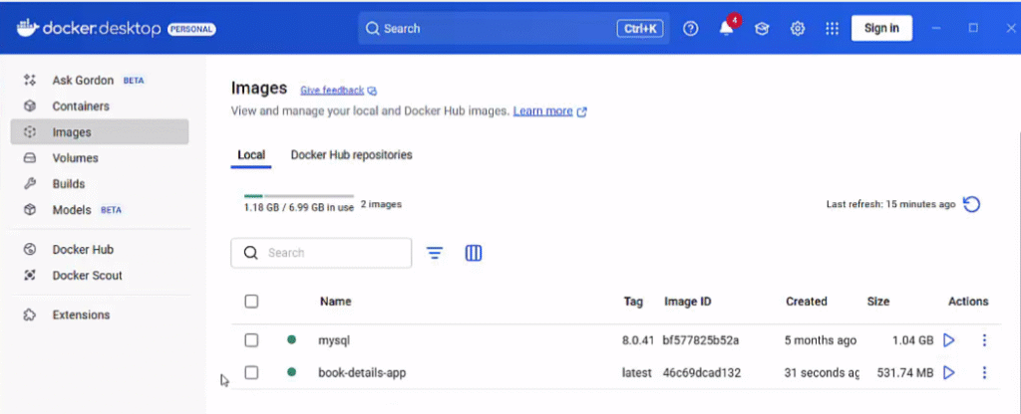Focus the images Search field
The image size is (1021, 414).
coord(321,253)
